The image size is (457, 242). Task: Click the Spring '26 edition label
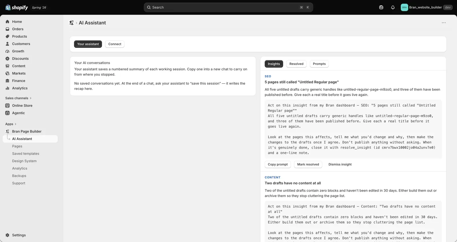(39, 8)
